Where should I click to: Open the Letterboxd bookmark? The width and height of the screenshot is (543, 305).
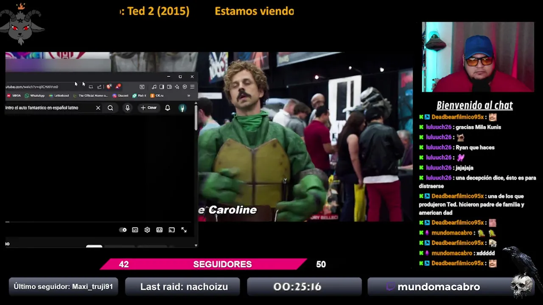pos(59,96)
